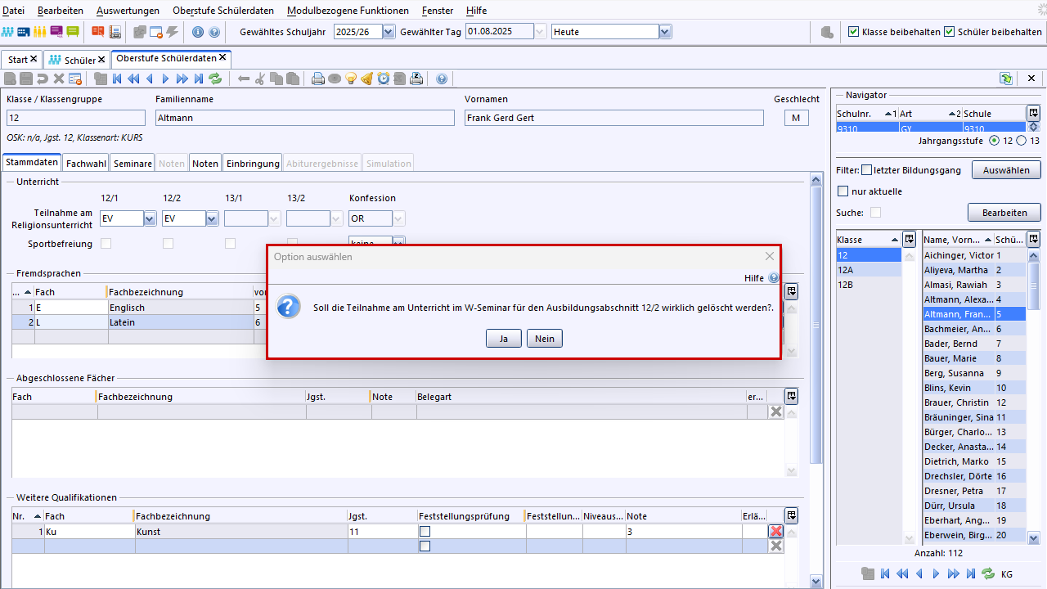Open Gewählter Tag date picker arrow
1047x589 pixels.
[540, 32]
